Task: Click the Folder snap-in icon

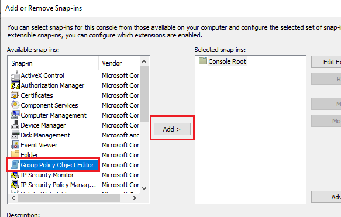Action: point(15,154)
